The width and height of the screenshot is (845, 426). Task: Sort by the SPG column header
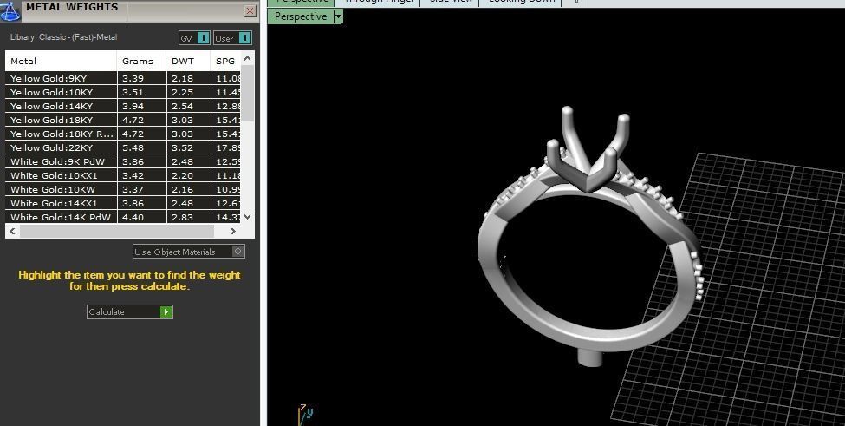[x=226, y=61]
